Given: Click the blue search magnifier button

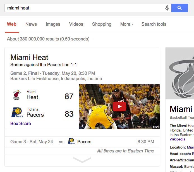Looking at the screenshot, I should pyautogui.click(x=179, y=8).
